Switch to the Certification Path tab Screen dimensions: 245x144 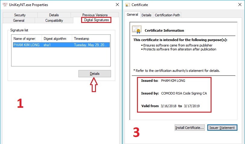coord(167,15)
